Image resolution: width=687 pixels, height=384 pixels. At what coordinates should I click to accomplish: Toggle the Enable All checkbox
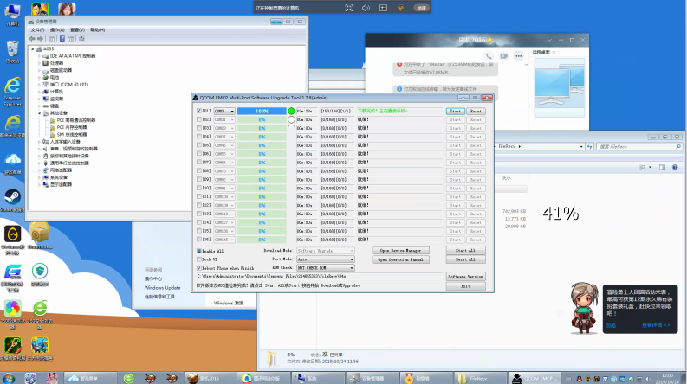(x=199, y=251)
